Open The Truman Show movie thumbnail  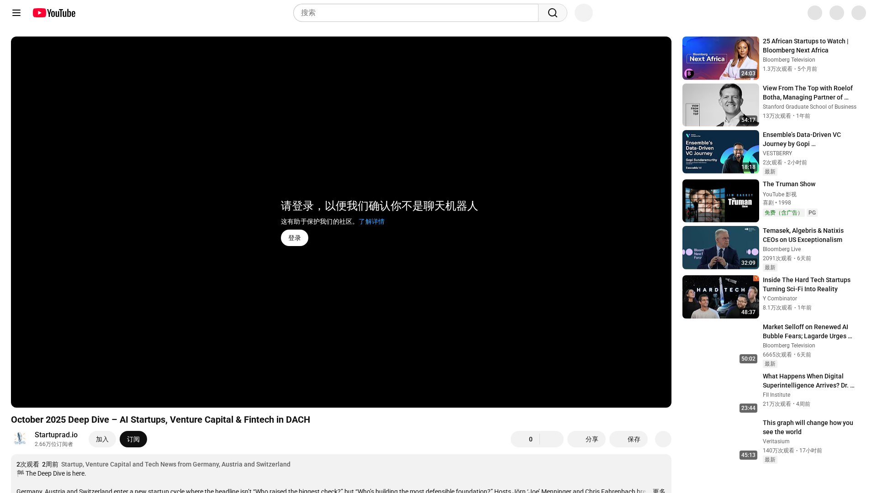tap(720, 201)
